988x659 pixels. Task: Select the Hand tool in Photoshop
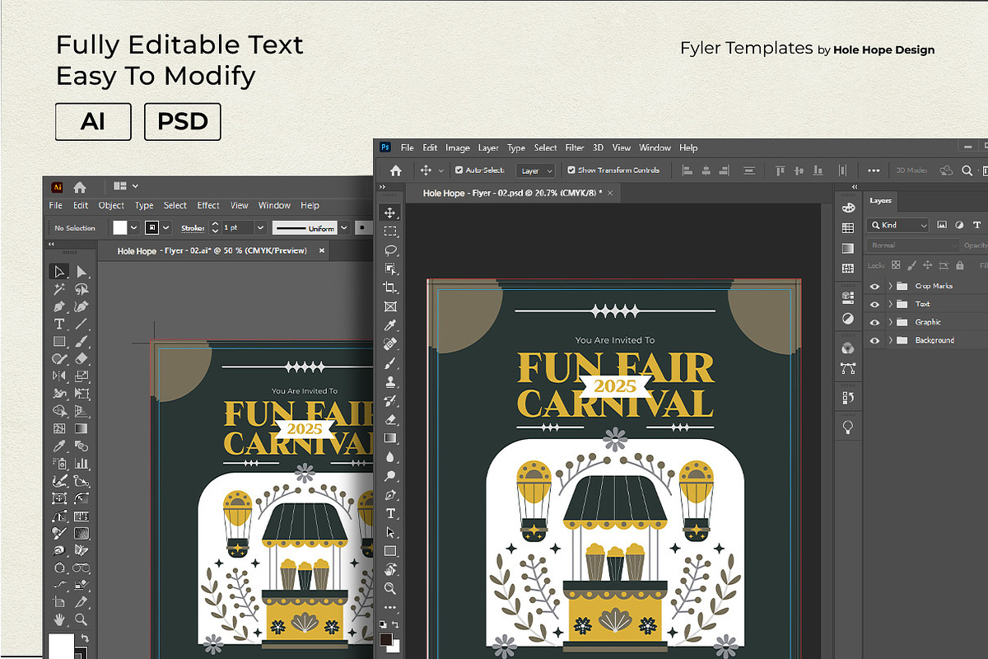(390, 569)
